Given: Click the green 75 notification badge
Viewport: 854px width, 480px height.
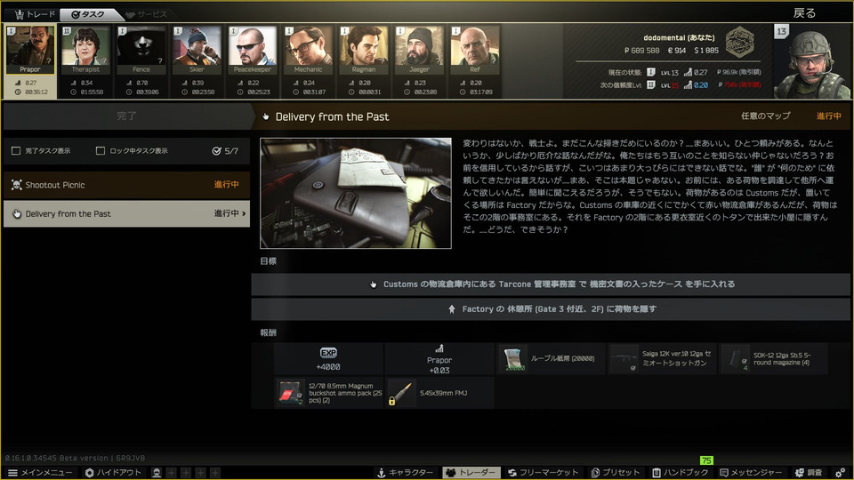Looking at the screenshot, I should coord(706,460).
